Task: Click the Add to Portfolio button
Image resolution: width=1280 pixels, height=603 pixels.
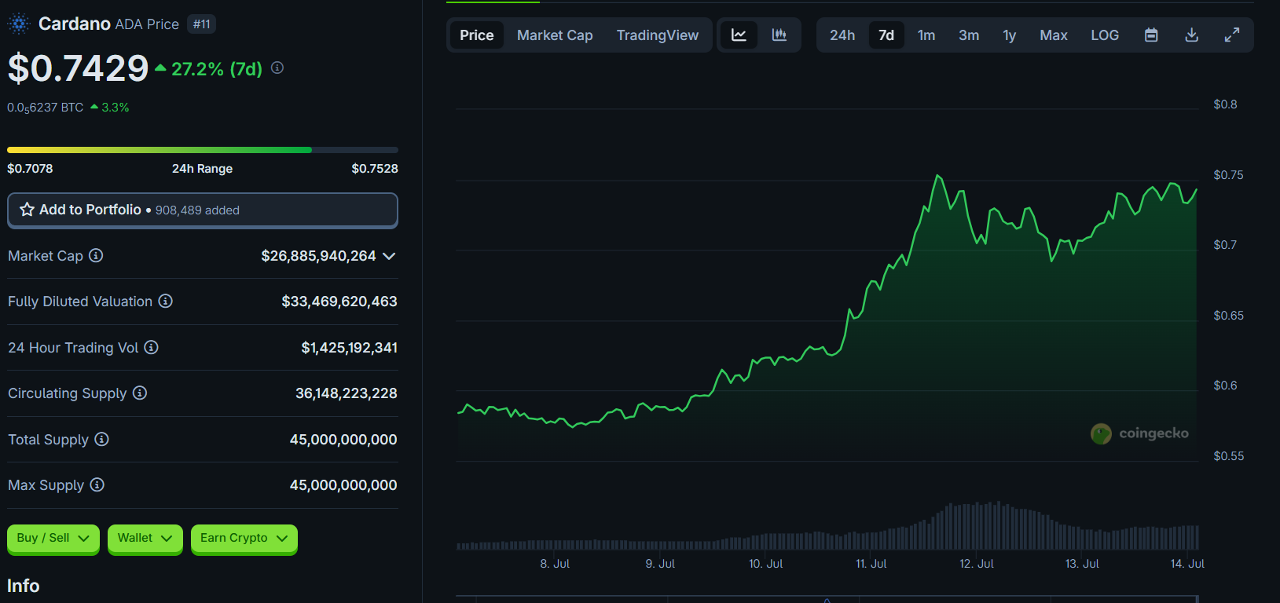Action: click(203, 210)
